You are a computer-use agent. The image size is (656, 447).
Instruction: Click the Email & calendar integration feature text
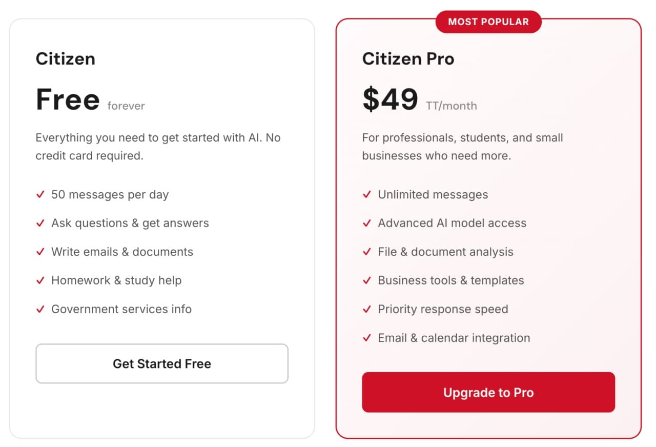pyautogui.click(x=454, y=338)
